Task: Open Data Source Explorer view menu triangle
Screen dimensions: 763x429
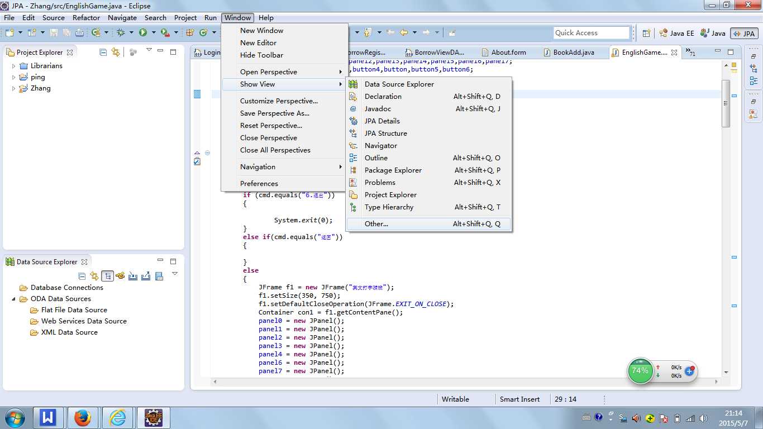Action: tap(174, 274)
